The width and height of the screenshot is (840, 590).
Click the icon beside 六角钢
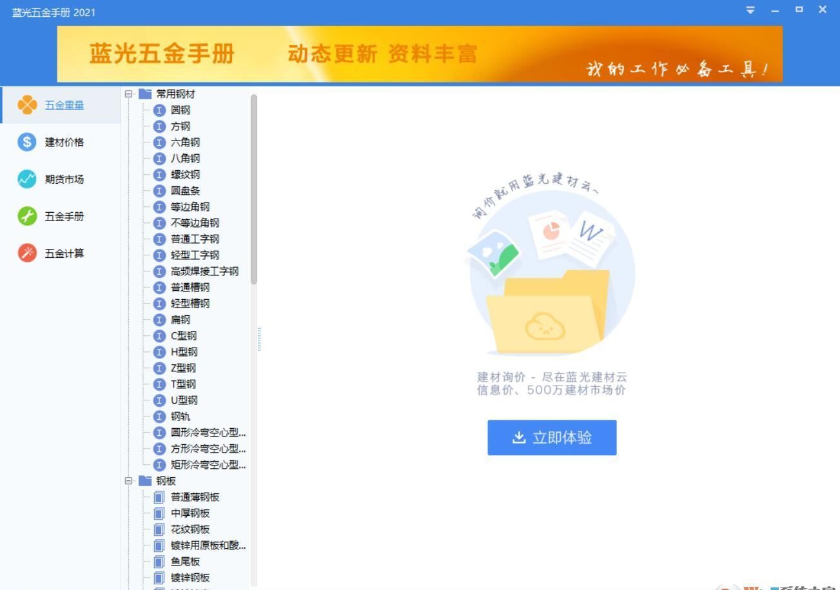point(160,143)
